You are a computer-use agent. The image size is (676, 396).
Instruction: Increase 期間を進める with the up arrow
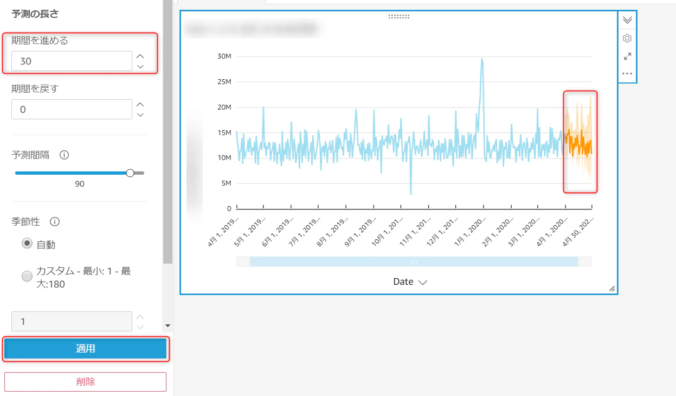[x=140, y=56]
